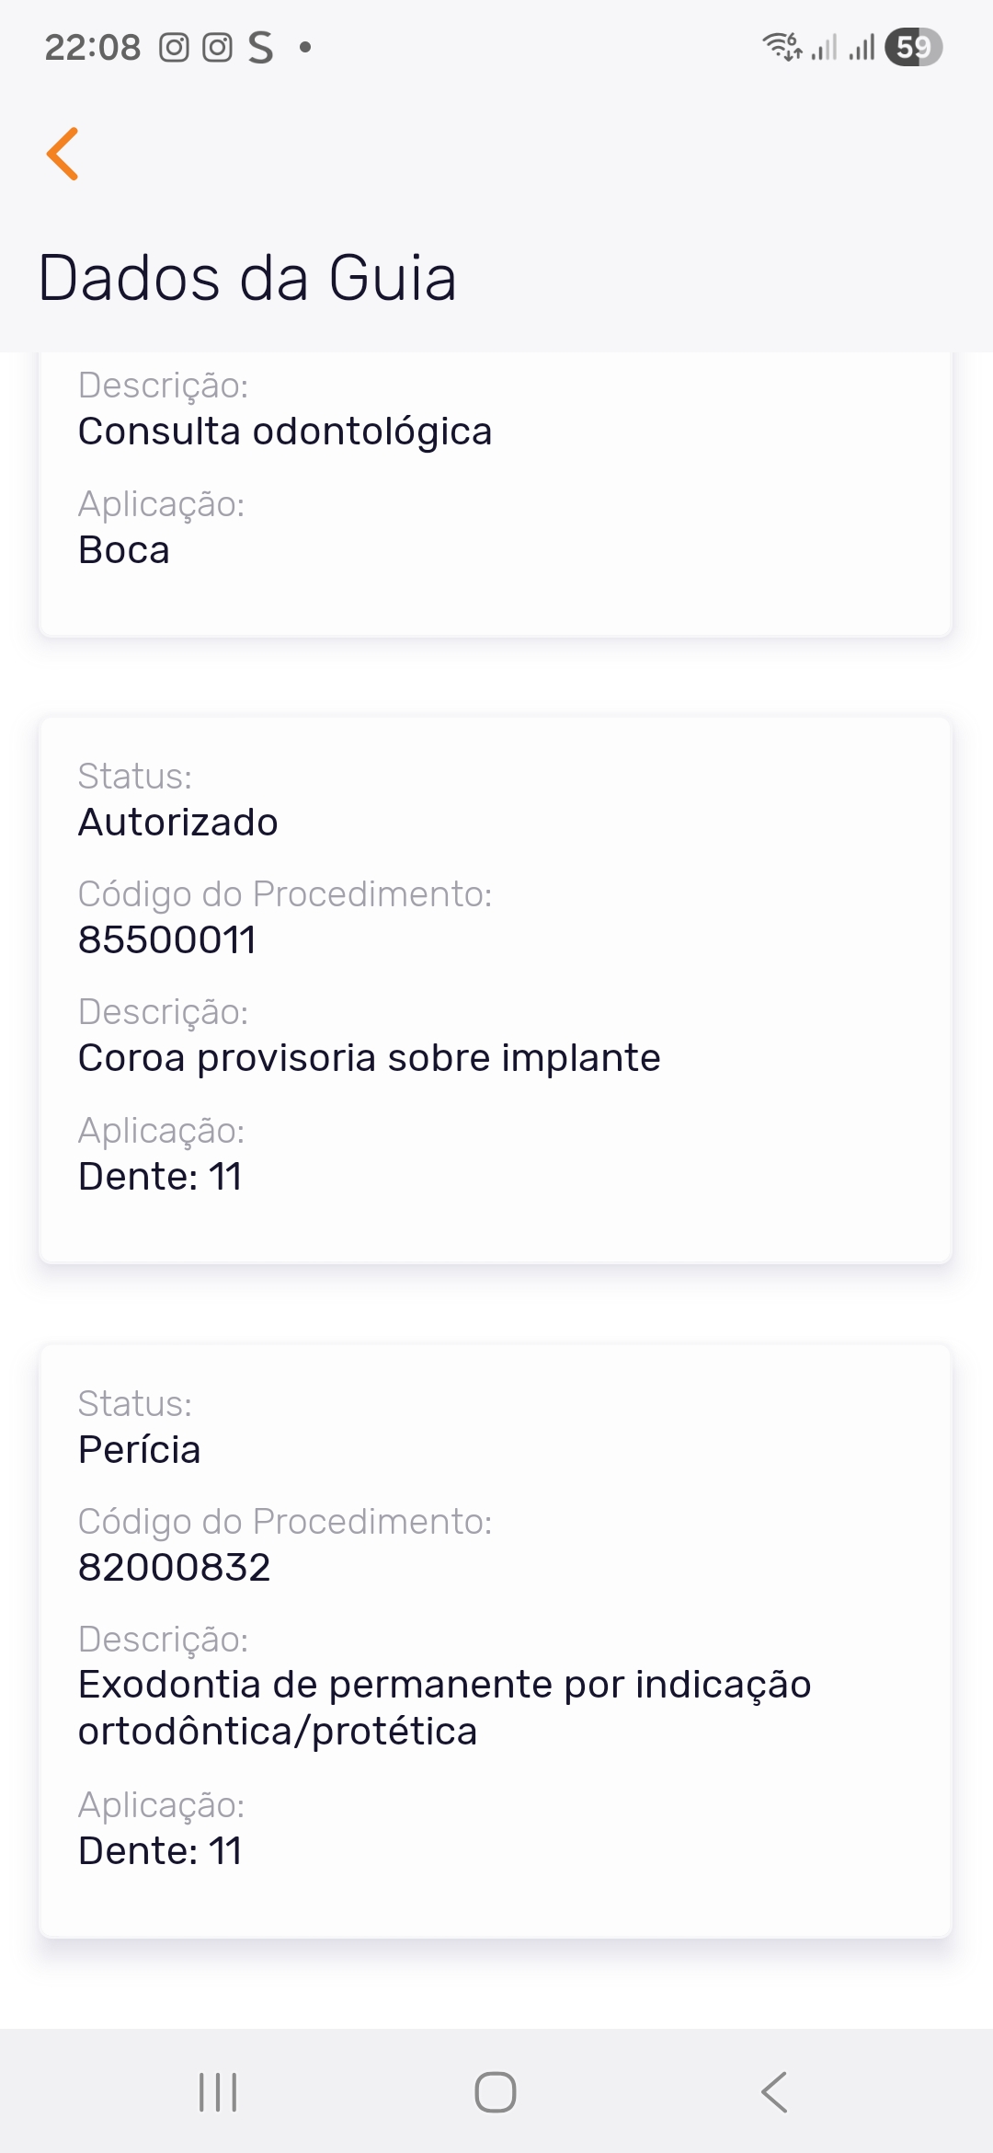Tap the "Perícia" status text

pyautogui.click(x=140, y=1450)
